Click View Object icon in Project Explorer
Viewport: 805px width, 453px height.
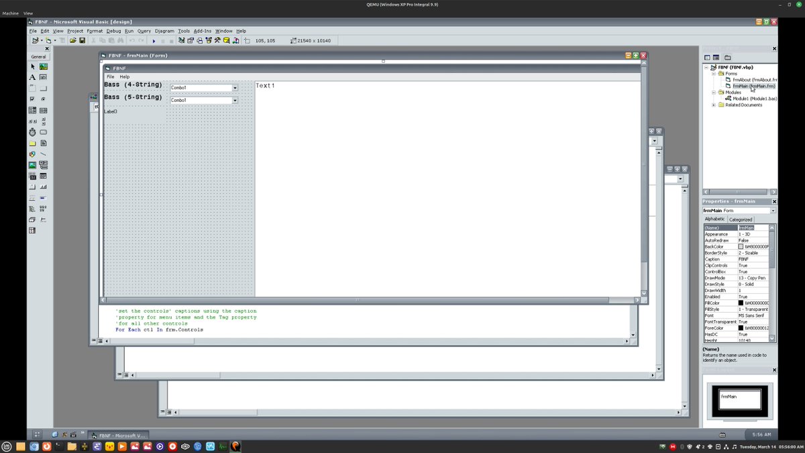pyautogui.click(x=716, y=58)
